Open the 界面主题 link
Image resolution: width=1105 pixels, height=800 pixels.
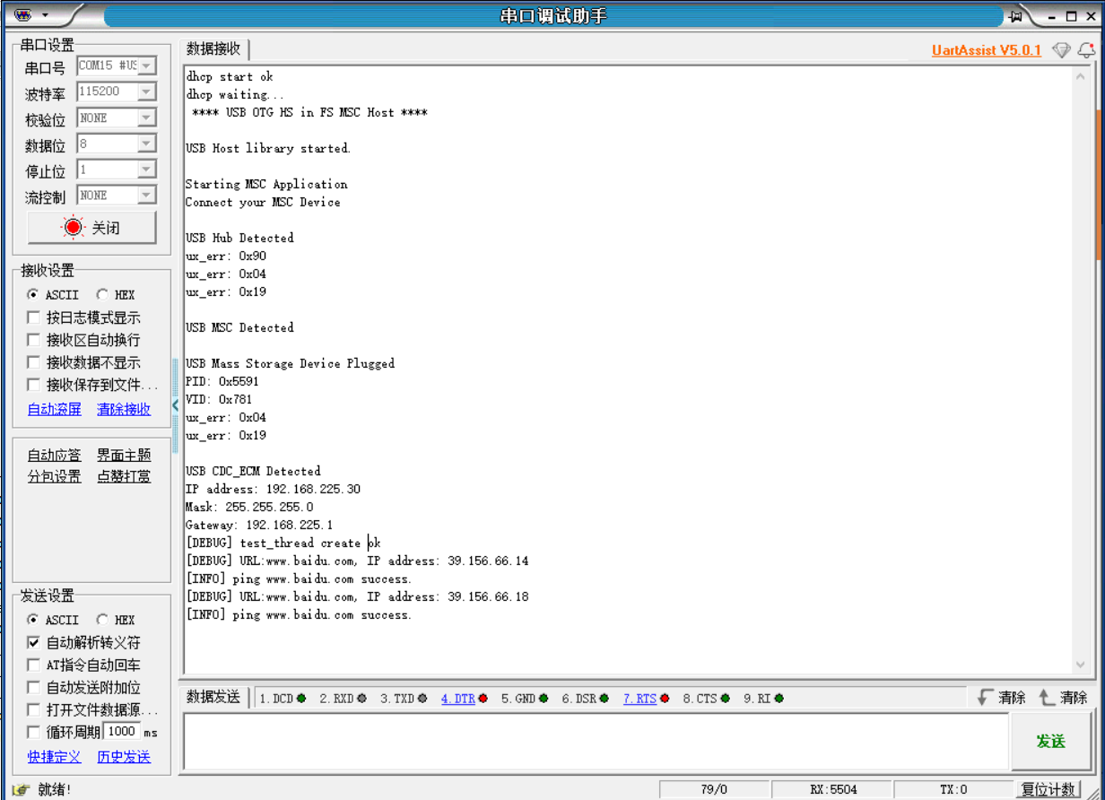pos(124,456)
